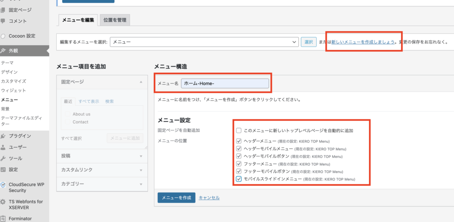Open the ウィジェット submenu item
454x222 pixels.
pyautogui.click(x=13, y=91)
